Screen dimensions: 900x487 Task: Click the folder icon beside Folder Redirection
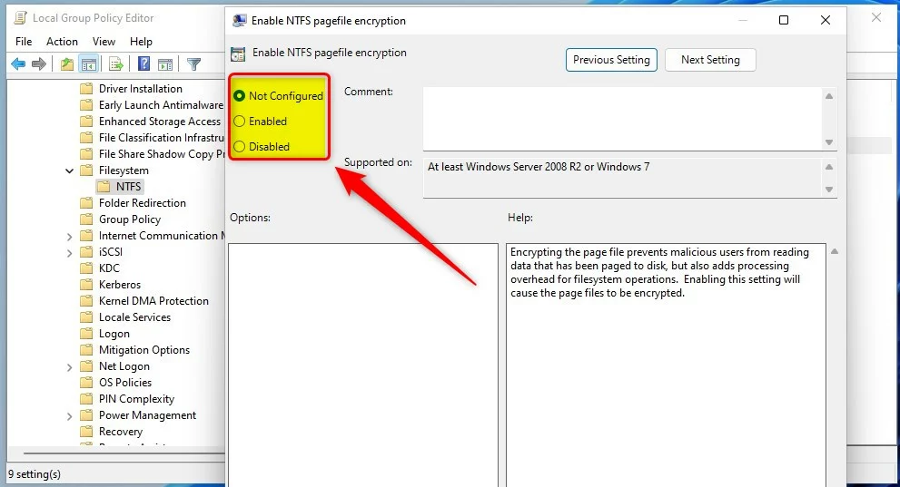[x=86, y=203]
